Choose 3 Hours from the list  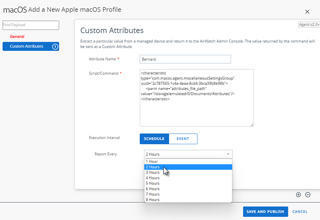tap(188, 173)
